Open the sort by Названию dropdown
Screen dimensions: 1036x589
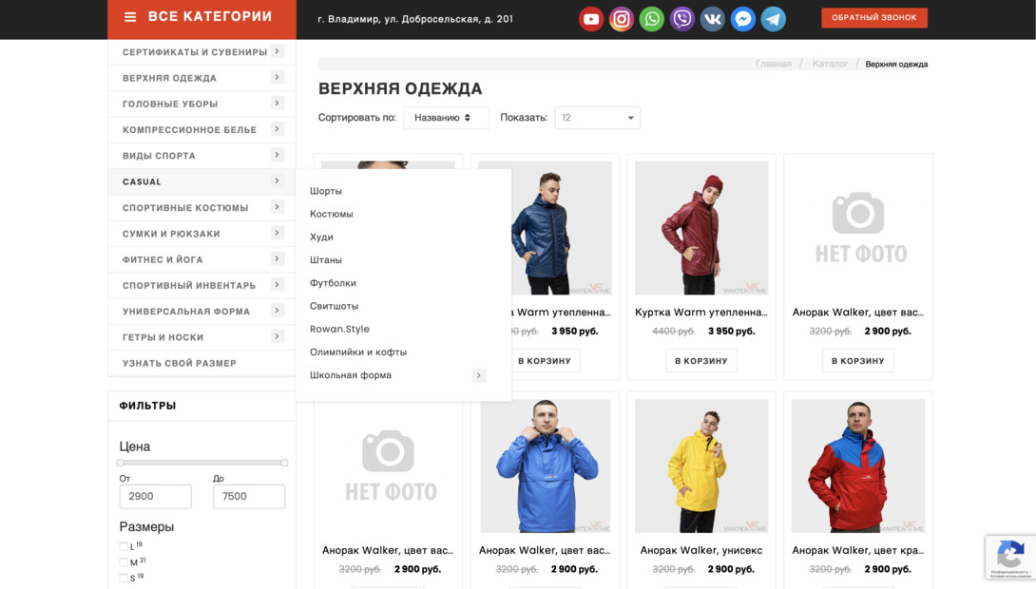pyautogui.click(x=446, y=118)
